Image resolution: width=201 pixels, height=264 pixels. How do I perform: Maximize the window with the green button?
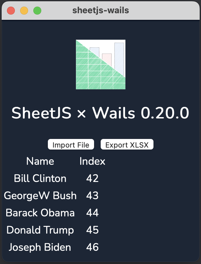(37, 11)
